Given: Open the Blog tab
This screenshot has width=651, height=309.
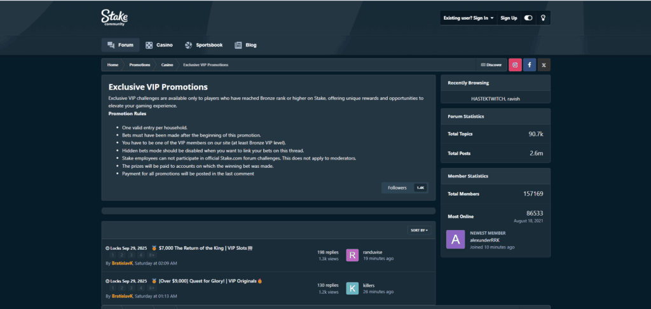Looking at the screenshot, I should [245, 45].
